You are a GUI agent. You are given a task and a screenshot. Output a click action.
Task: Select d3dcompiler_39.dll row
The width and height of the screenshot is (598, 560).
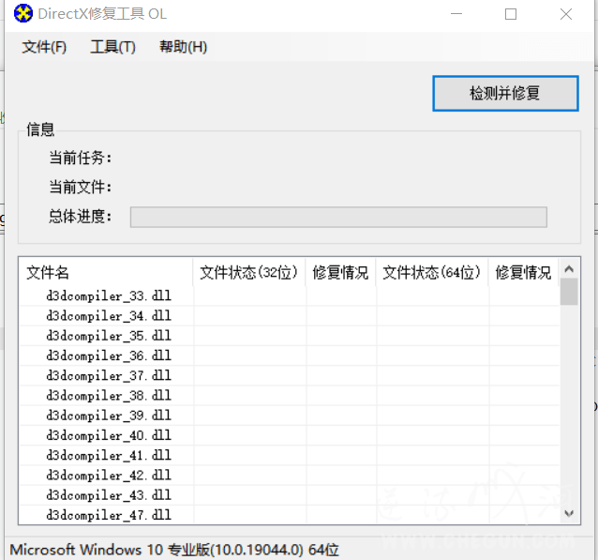point(290,416)
